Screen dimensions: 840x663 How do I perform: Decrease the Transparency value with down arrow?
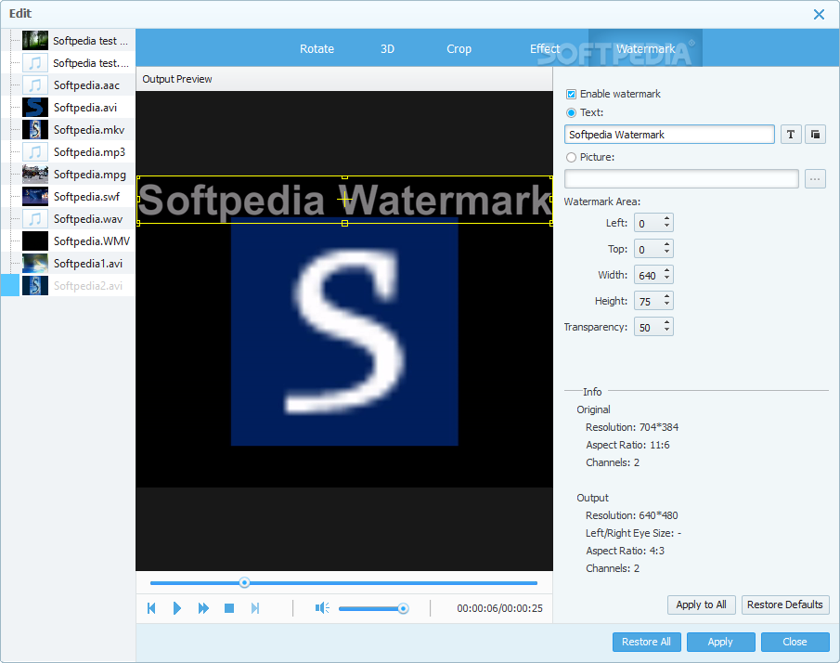pyautogui.click(x=666, y=331)
